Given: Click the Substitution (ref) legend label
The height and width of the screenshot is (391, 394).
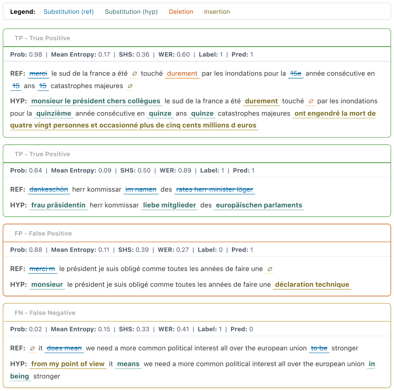Looking at the screenshot, I should (69, 12).
